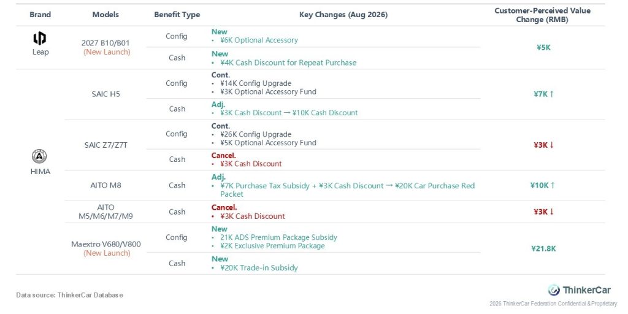Click the up arrow beside ¥7K
628x314 pixels.
pyautogui.click(x=551, y=94)
